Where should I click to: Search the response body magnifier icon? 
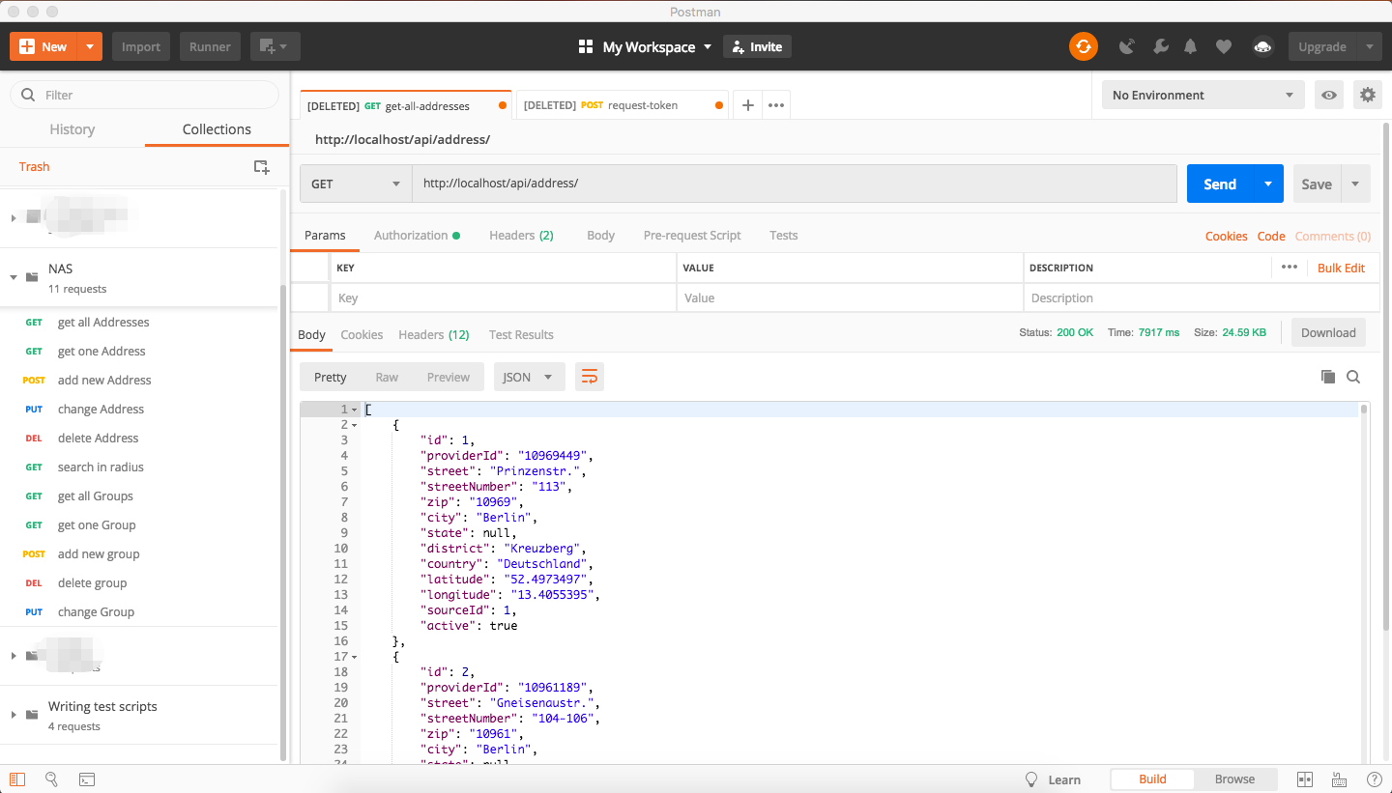tap(1353, 377)
